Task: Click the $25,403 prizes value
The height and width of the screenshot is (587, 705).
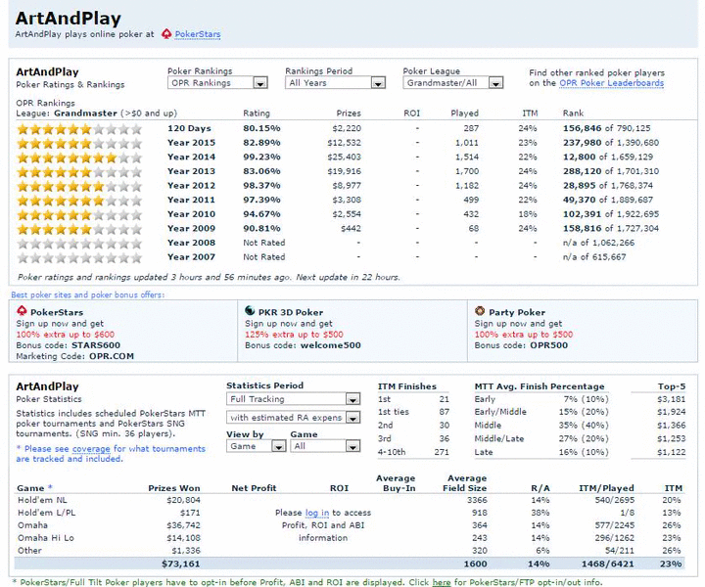Action: click(344, 158)
